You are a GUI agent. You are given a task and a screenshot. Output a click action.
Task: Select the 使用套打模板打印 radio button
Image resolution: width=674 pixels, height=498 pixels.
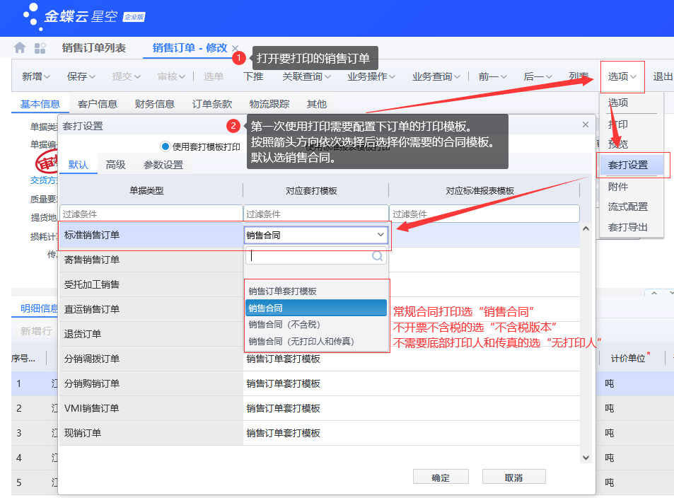[165, 146]
